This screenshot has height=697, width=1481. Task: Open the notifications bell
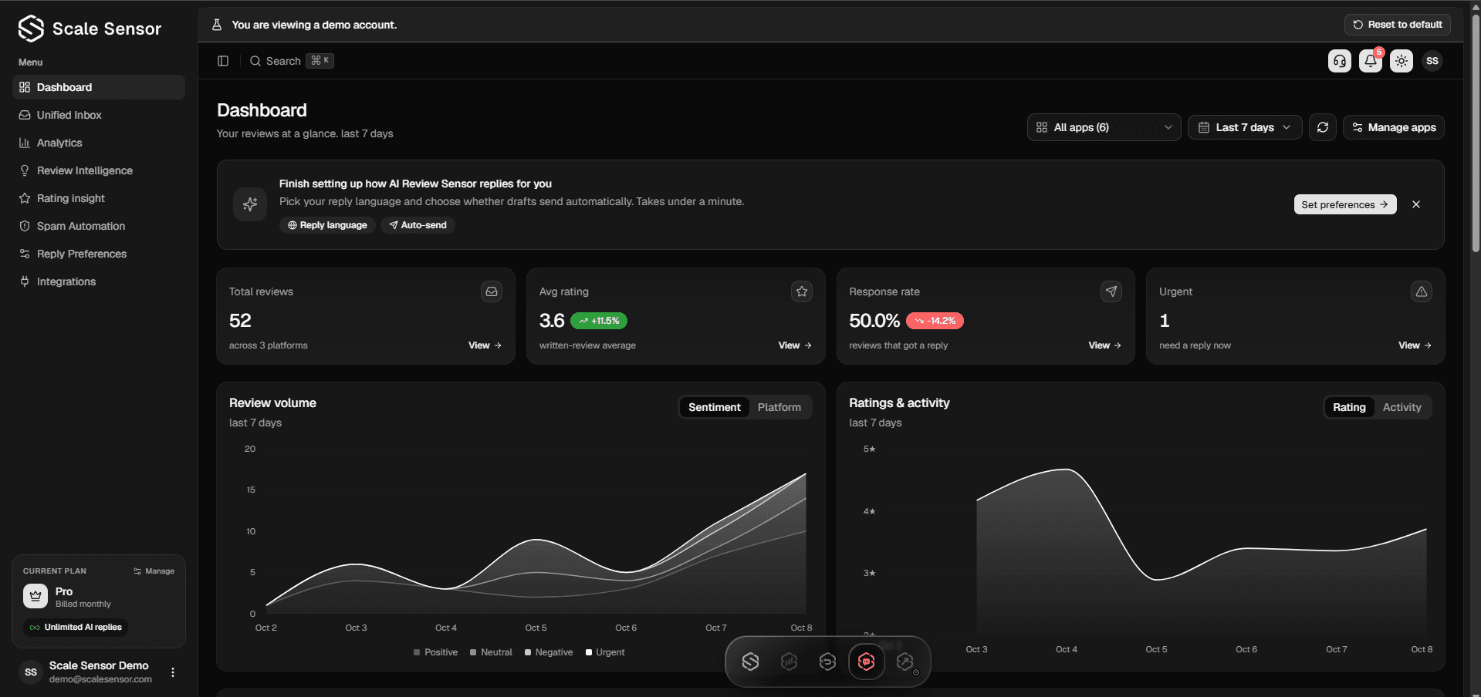pyautogui.click(x=1371, y=61)
